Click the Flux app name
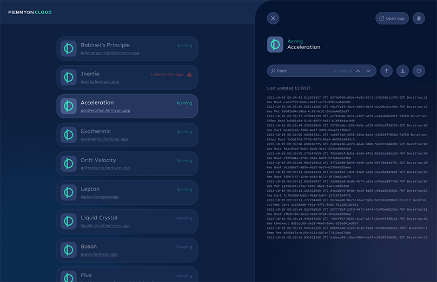The height and width of the screenshot is (282, 437). [86, 276]
